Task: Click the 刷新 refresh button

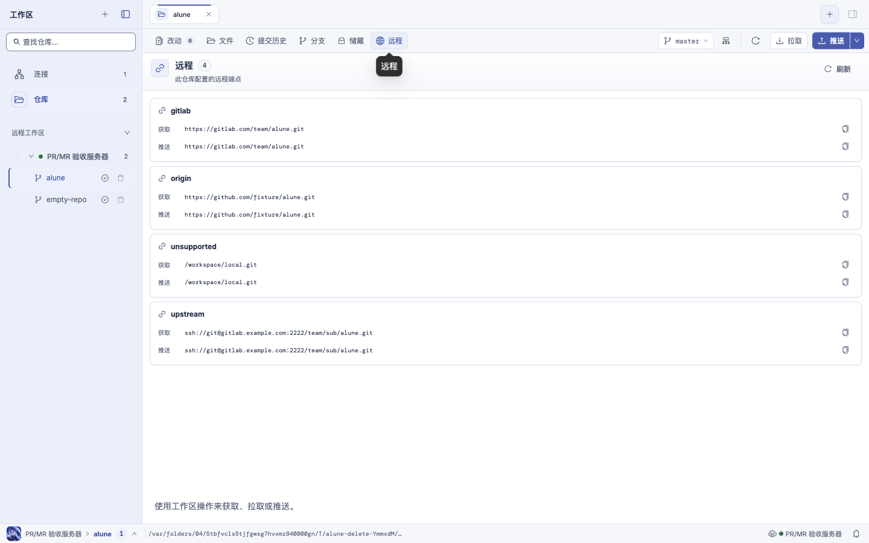Action: point(838,69)
